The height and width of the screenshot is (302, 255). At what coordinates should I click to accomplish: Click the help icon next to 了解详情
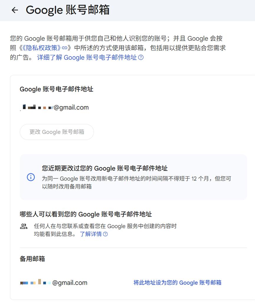[105, 234]
